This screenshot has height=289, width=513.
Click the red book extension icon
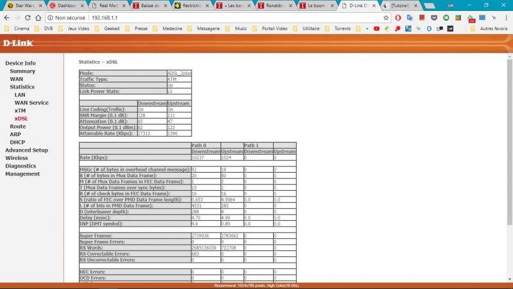422,18
